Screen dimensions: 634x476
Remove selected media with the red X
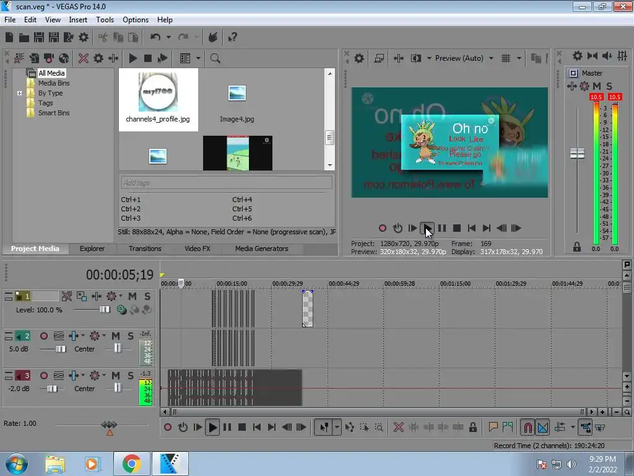(x=84, y=58)
